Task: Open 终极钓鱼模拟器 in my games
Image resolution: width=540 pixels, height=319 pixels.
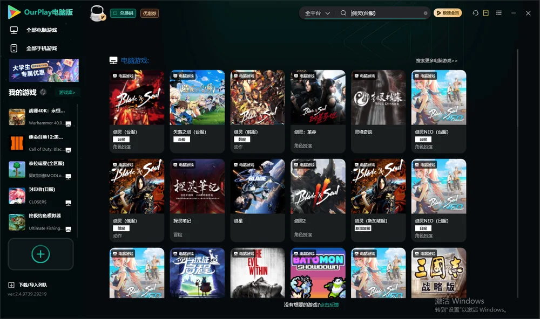Action: pyautogui.click(x=40, y=222)
